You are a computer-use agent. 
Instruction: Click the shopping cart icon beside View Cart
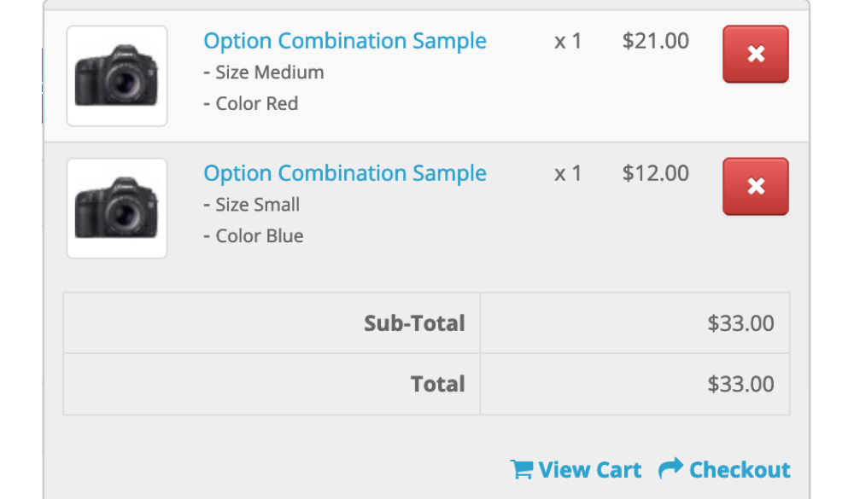[521, 470]
